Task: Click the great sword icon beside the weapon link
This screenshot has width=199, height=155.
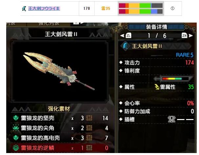Action: click(x=24, y=9)
